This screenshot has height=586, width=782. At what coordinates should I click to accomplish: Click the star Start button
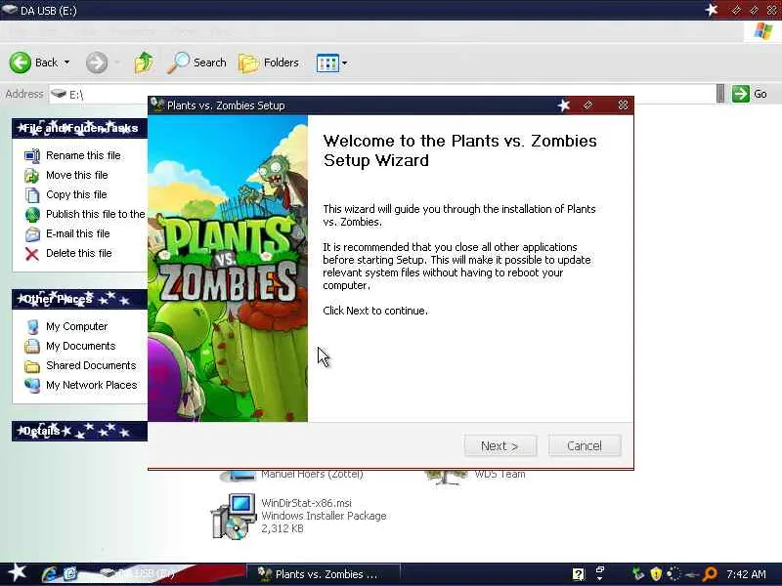click(18, 573)
